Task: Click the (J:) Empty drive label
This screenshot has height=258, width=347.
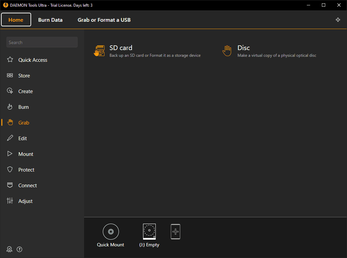Action: 149,245
